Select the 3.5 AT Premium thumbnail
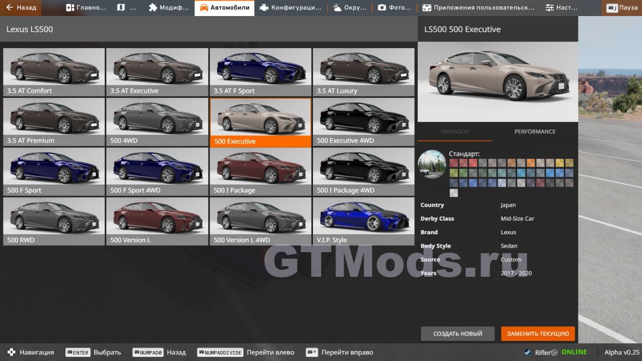Viewport: 642px width, 361px height. pos(54,122)
